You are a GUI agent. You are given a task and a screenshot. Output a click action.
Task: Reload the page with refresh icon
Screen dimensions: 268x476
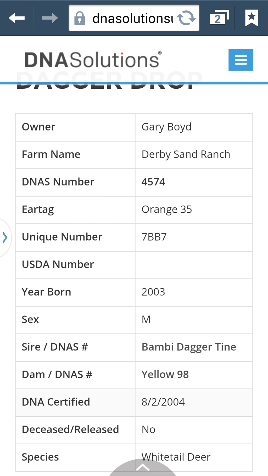[186, 18]
